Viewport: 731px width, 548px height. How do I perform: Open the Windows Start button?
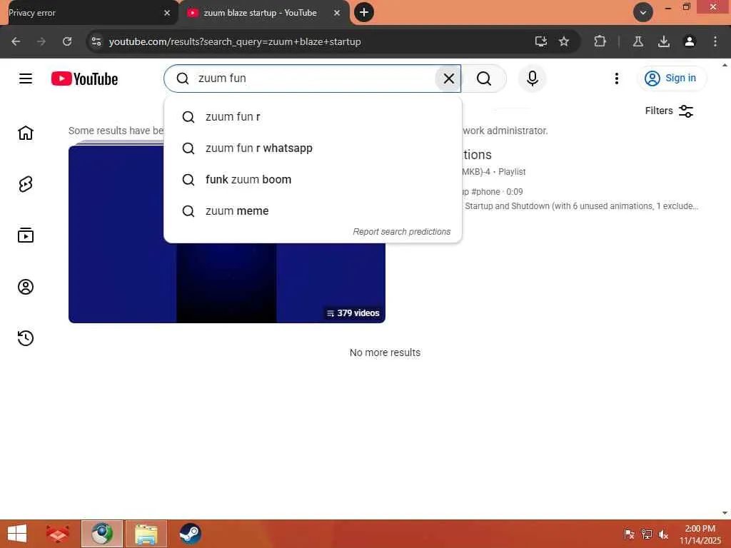17,534
